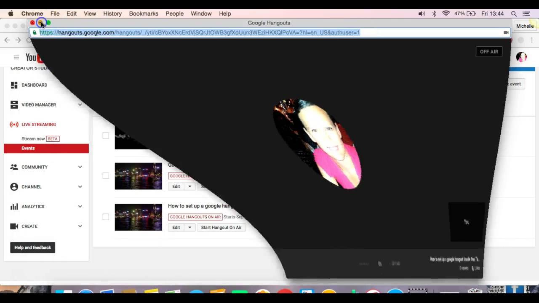Open the History menu
The height and width of the screenshot is (303, 539).
coord(112,13)
